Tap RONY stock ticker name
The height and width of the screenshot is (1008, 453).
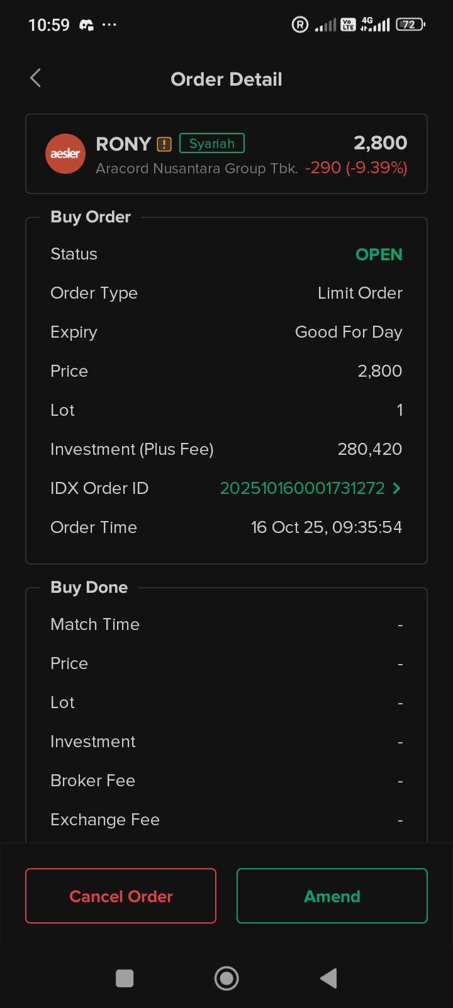123,144
